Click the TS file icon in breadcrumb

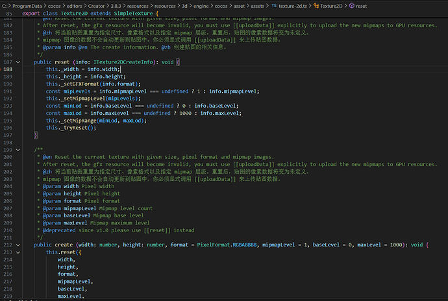pos(273,5)
